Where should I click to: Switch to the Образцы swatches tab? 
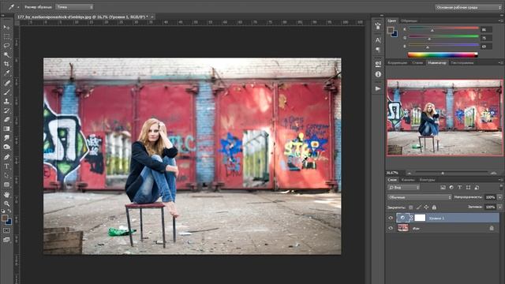[x=409, y=21]
